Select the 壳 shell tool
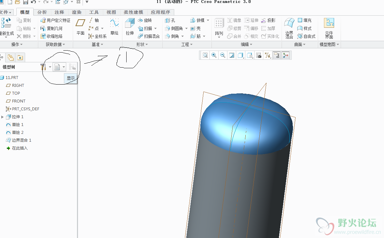Screen dimensions: 384x238 (195, 28)
